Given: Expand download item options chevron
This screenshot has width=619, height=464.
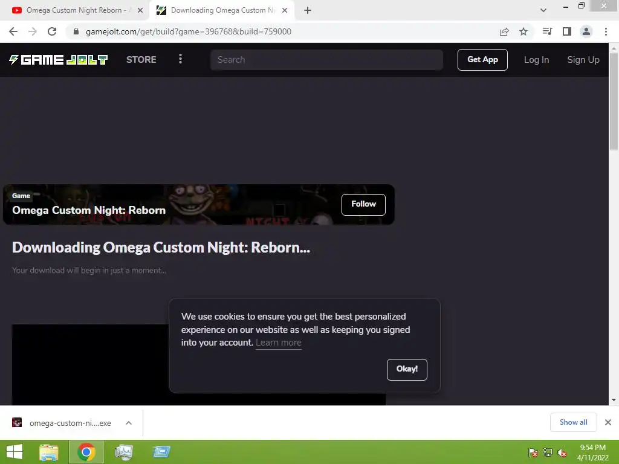Looking at the screenshot, I should coord(129,423).
